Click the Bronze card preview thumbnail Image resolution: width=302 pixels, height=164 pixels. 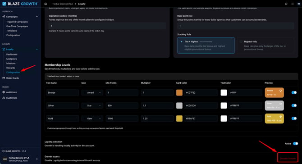(274, 92)
